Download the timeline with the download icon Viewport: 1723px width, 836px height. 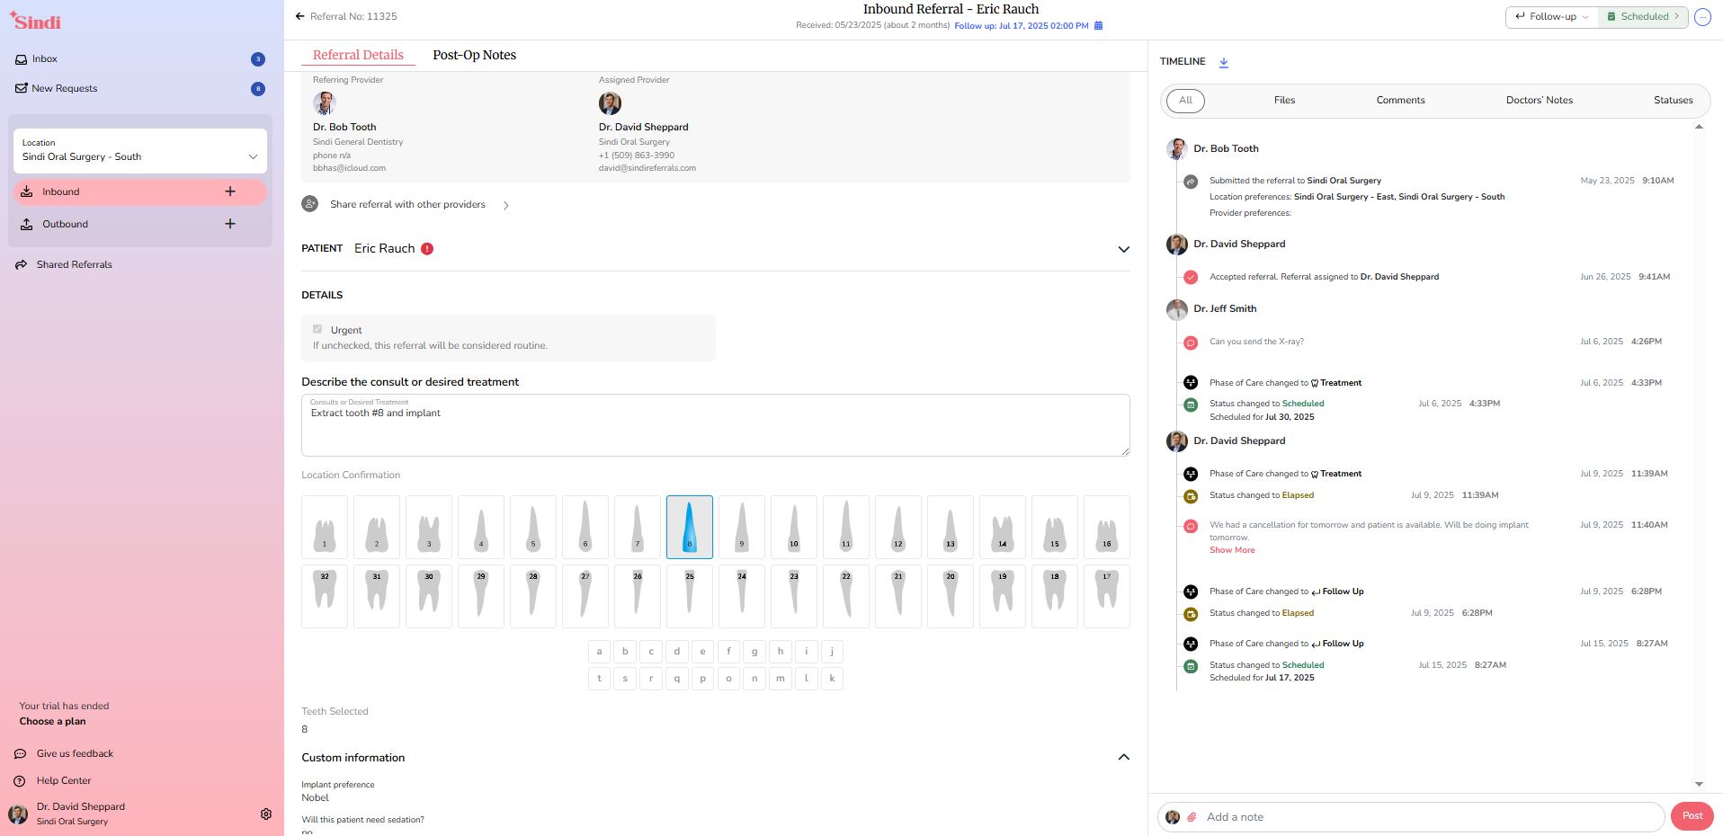tap(1224, 62)
